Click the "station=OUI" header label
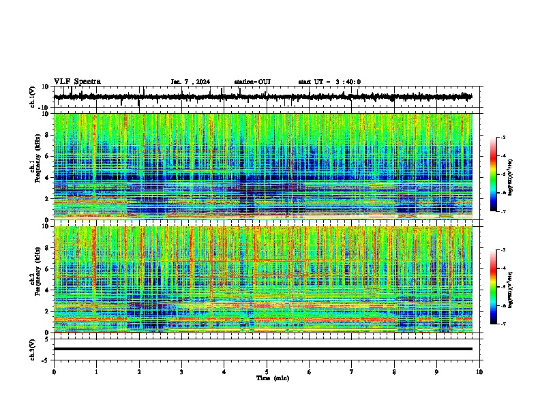 pos(252,82)
